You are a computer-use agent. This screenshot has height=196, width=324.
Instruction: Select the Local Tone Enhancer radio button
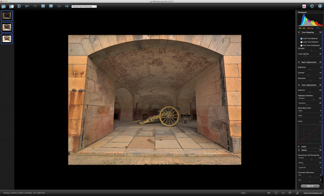pos(301,42)
